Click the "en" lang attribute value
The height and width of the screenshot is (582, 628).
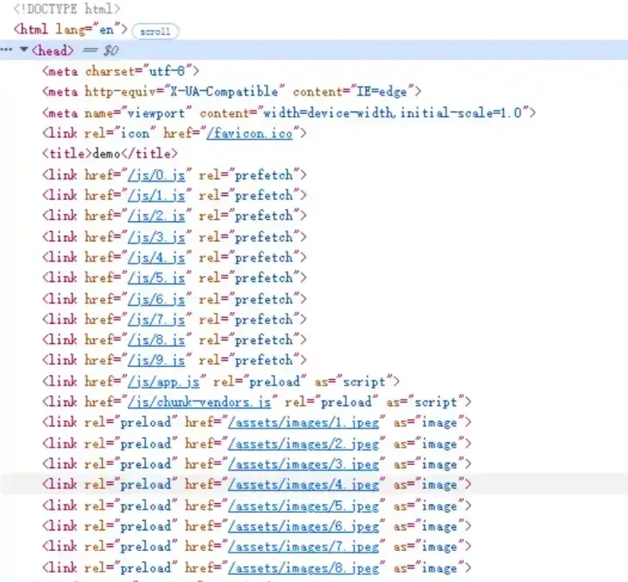pos(107,29)
